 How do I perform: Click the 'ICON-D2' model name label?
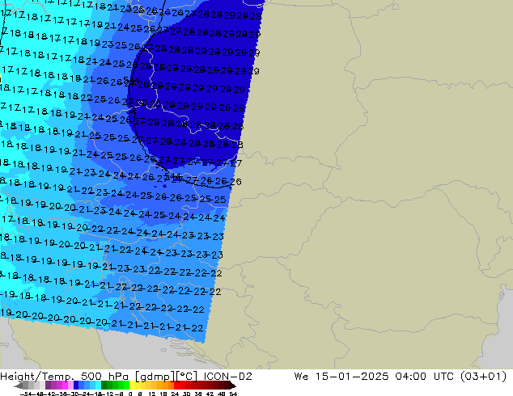tap(227, 377)
